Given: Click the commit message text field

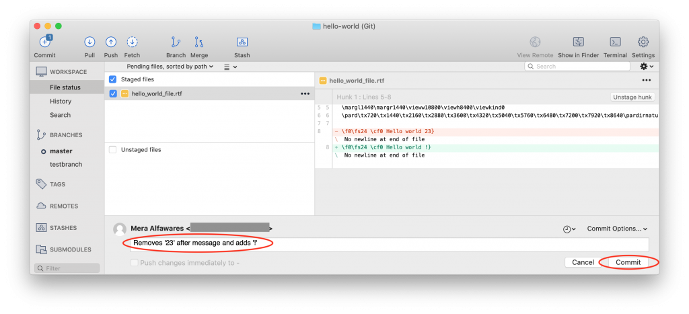Looking at the screenshot, I should point(390,243).
